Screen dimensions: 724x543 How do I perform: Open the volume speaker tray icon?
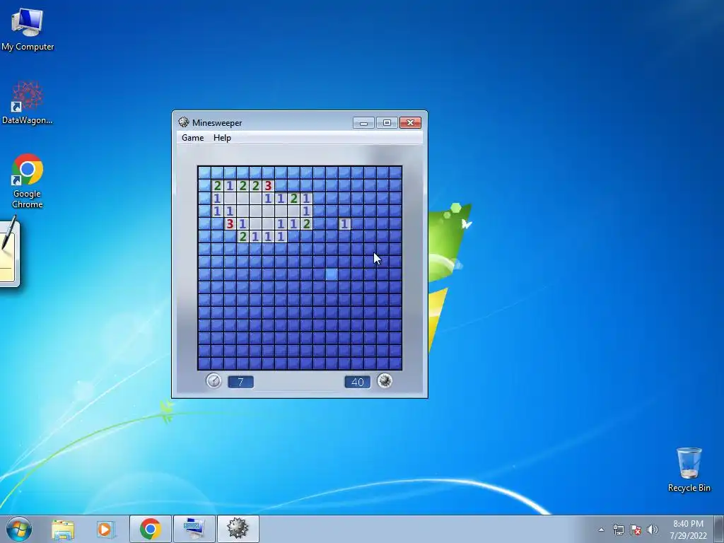pyautogui.click(x=653, y=530)
